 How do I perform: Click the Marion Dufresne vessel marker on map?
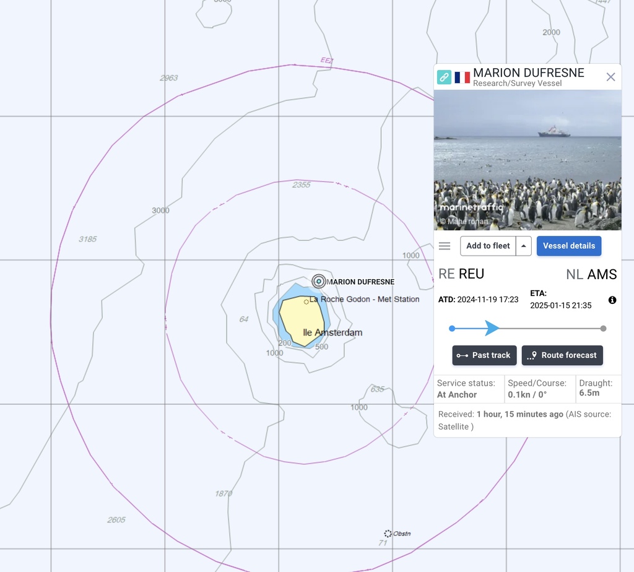[x=319, y=281]
